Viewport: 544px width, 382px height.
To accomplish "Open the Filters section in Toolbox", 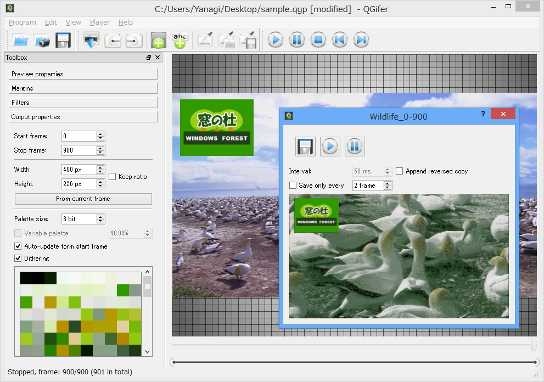I will coord(83,103).
